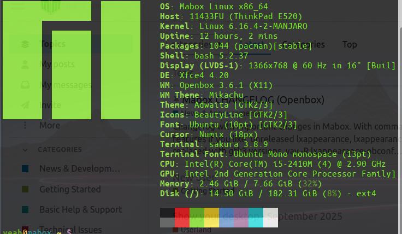Click the Invite paper plane icon
Viewport: 402px width, 234px height.
pos(25,105)
